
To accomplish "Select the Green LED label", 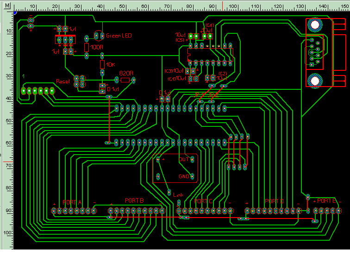I will (119, 36).
